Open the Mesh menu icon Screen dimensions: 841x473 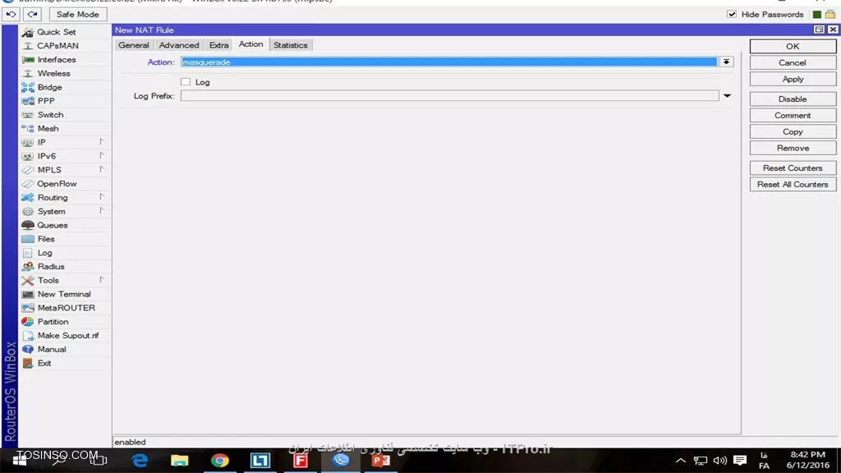28,129
